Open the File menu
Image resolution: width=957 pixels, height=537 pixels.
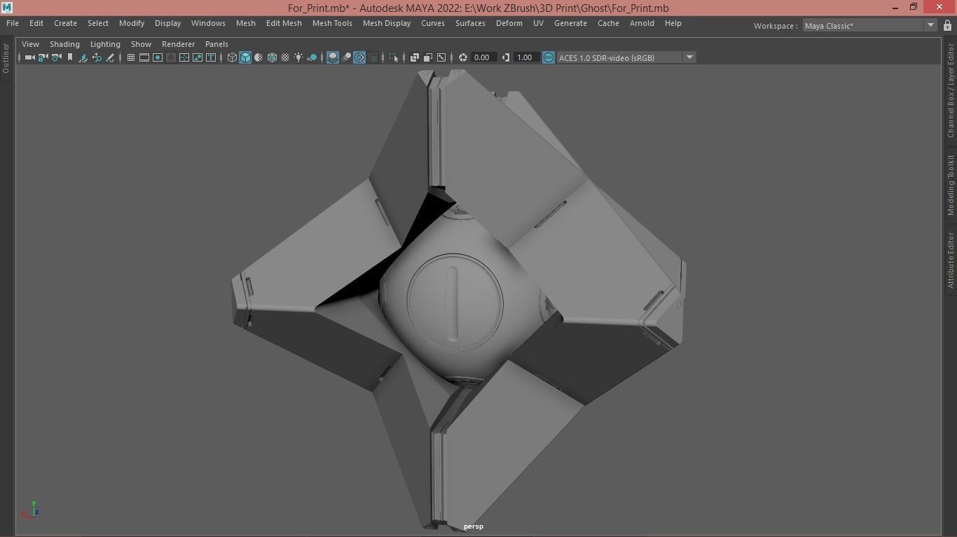tap(13, 23)
